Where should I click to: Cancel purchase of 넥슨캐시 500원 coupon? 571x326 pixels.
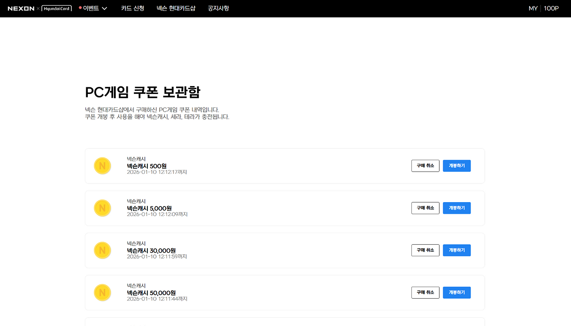425,166
